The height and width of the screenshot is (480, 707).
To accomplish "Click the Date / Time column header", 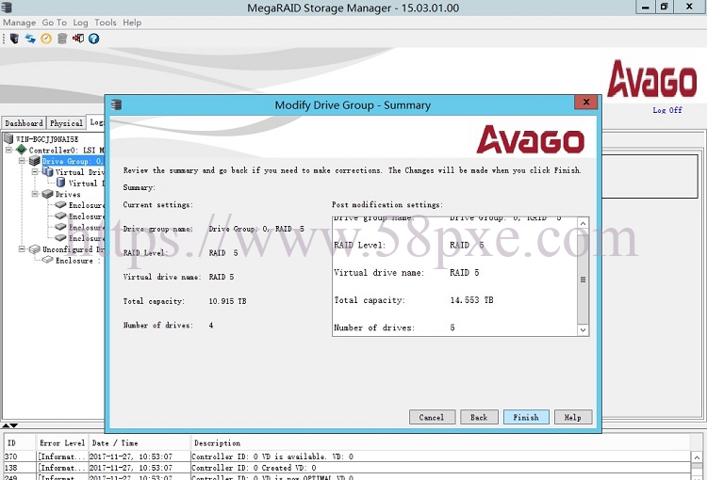I will tap(139, 443).
